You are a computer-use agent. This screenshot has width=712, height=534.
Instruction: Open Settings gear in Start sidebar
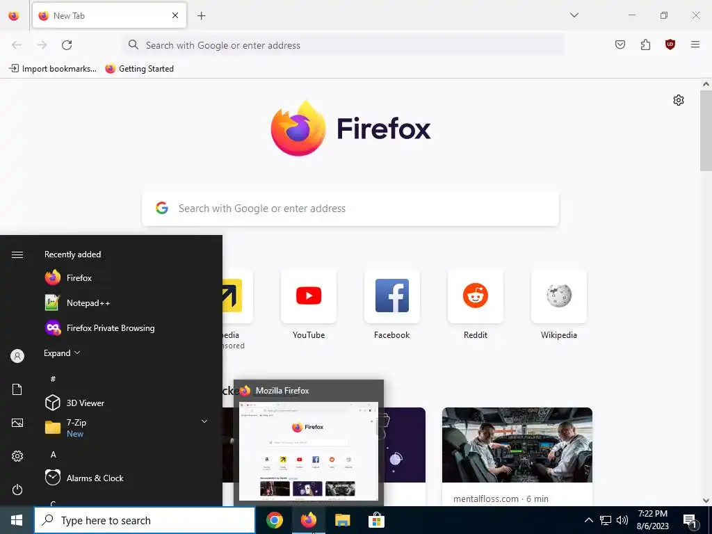[x=17, y=456]
